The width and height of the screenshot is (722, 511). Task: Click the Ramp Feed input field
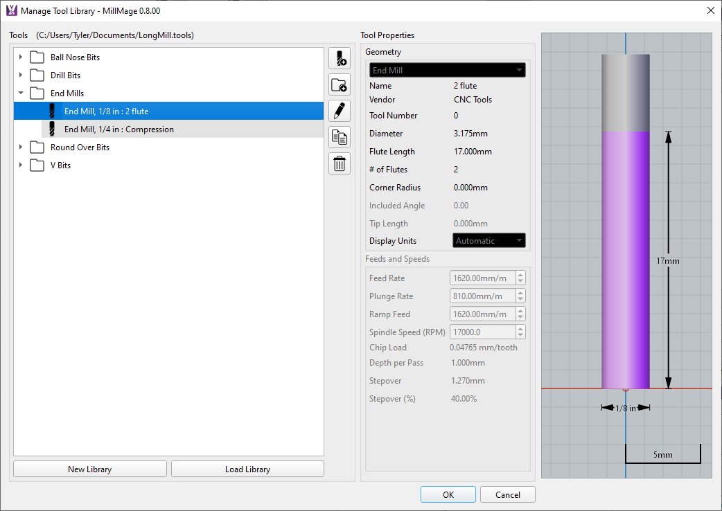coord(482,314)
